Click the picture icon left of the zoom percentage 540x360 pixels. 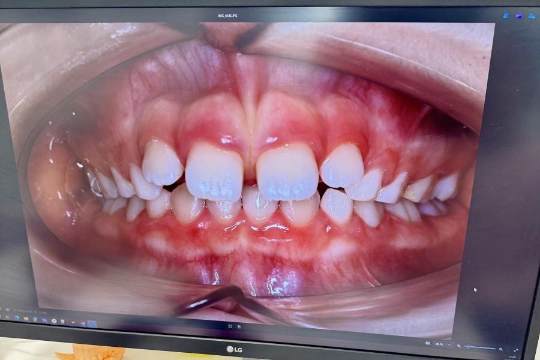tap(427, 343)
